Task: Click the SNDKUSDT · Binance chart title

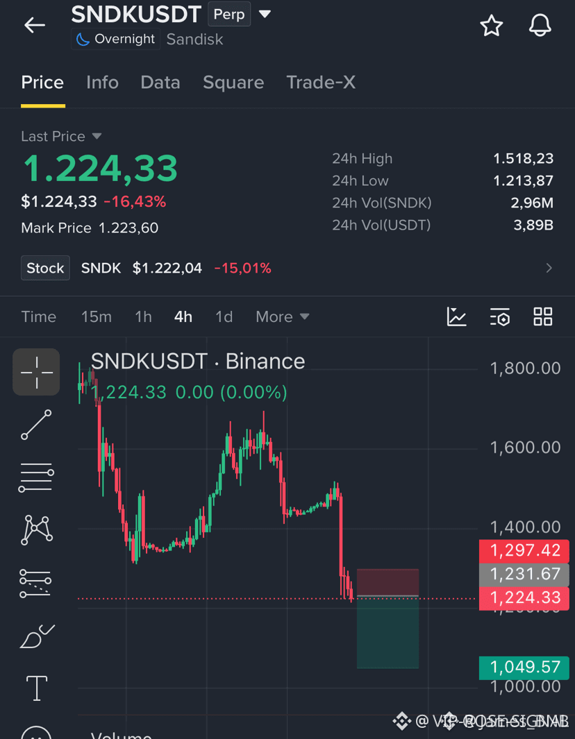Action: pyautogui.click(x=198, y=362)
